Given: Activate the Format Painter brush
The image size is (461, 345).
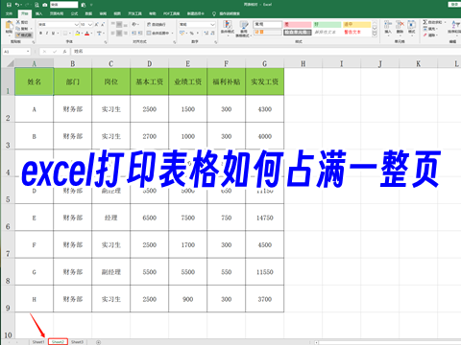Looking at the screenshot, I should [x=24, y=34].
